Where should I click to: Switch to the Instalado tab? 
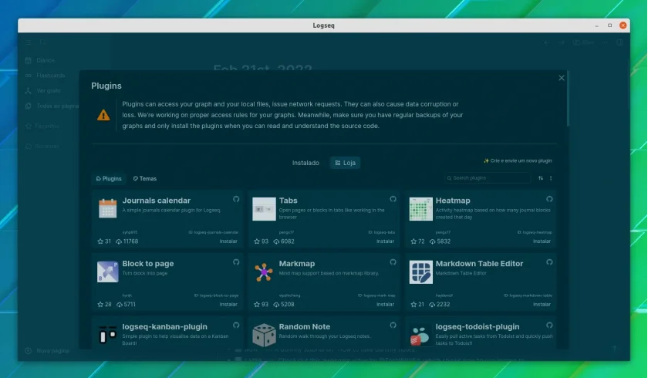(305, 163)
